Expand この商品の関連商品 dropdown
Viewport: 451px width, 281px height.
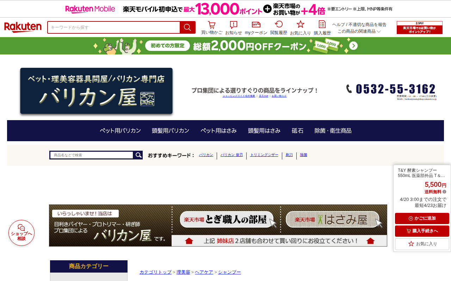(x=359, y=31)
